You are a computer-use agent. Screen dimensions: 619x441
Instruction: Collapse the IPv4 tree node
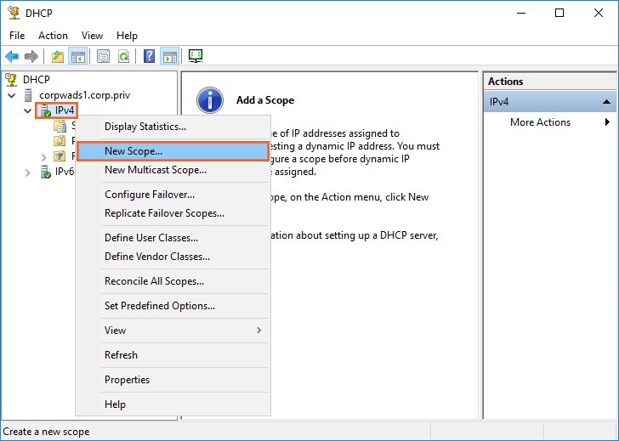point(28,111)
